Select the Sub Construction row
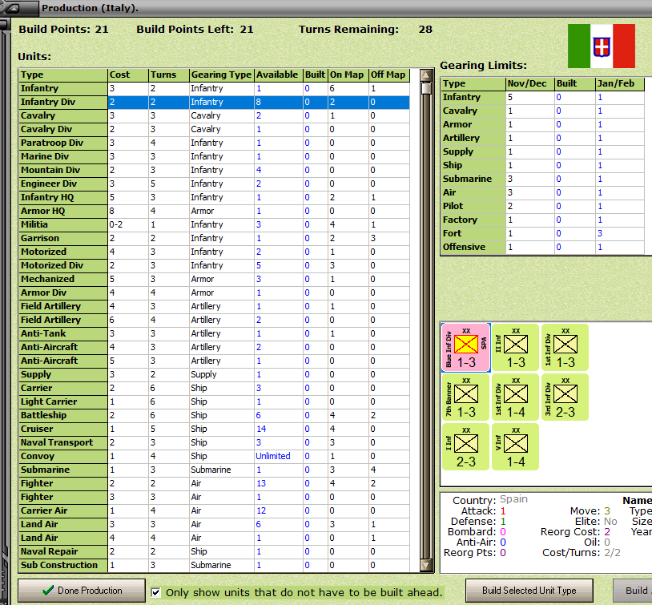The width and height of the screenshot is (652, 605). tap(215, 565)
